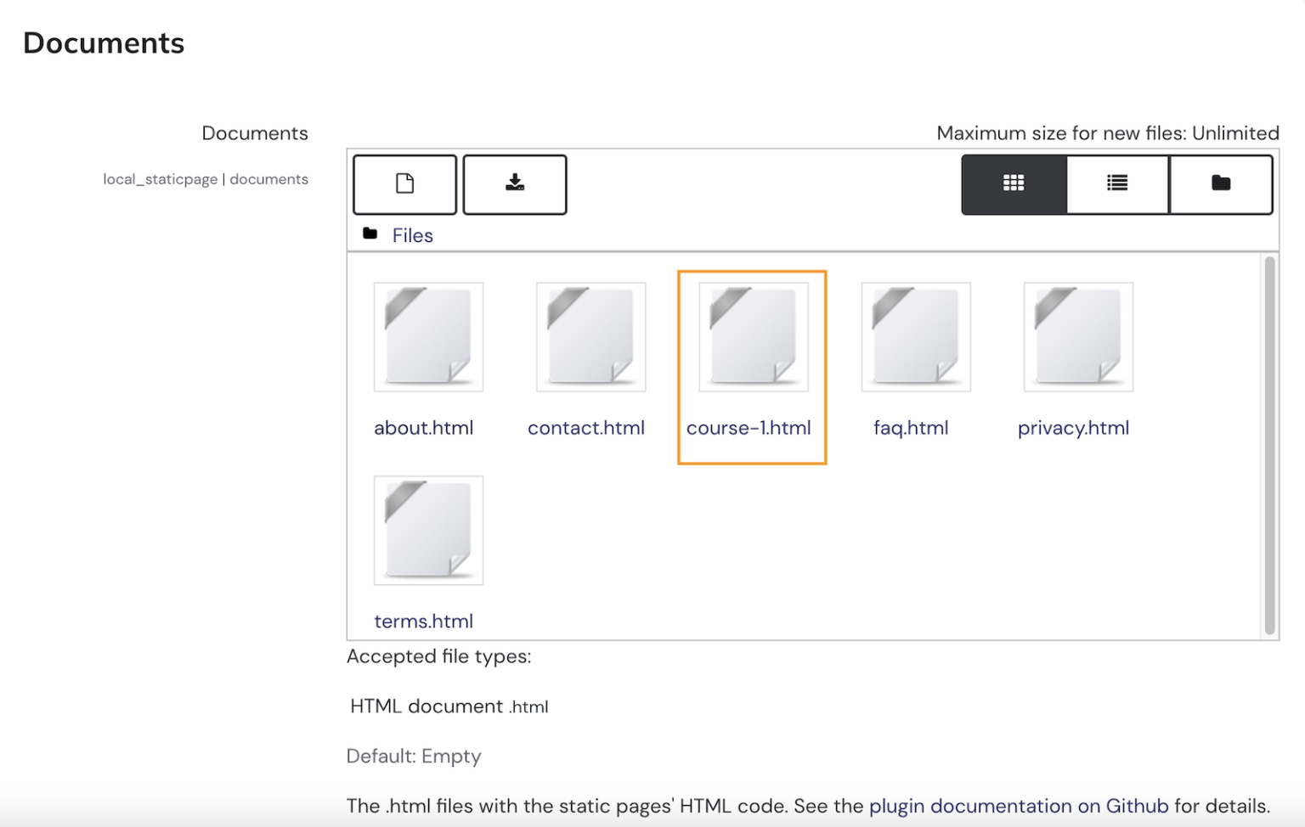Click the Download all files icon

pyautogui.click(x=515, y=184)
